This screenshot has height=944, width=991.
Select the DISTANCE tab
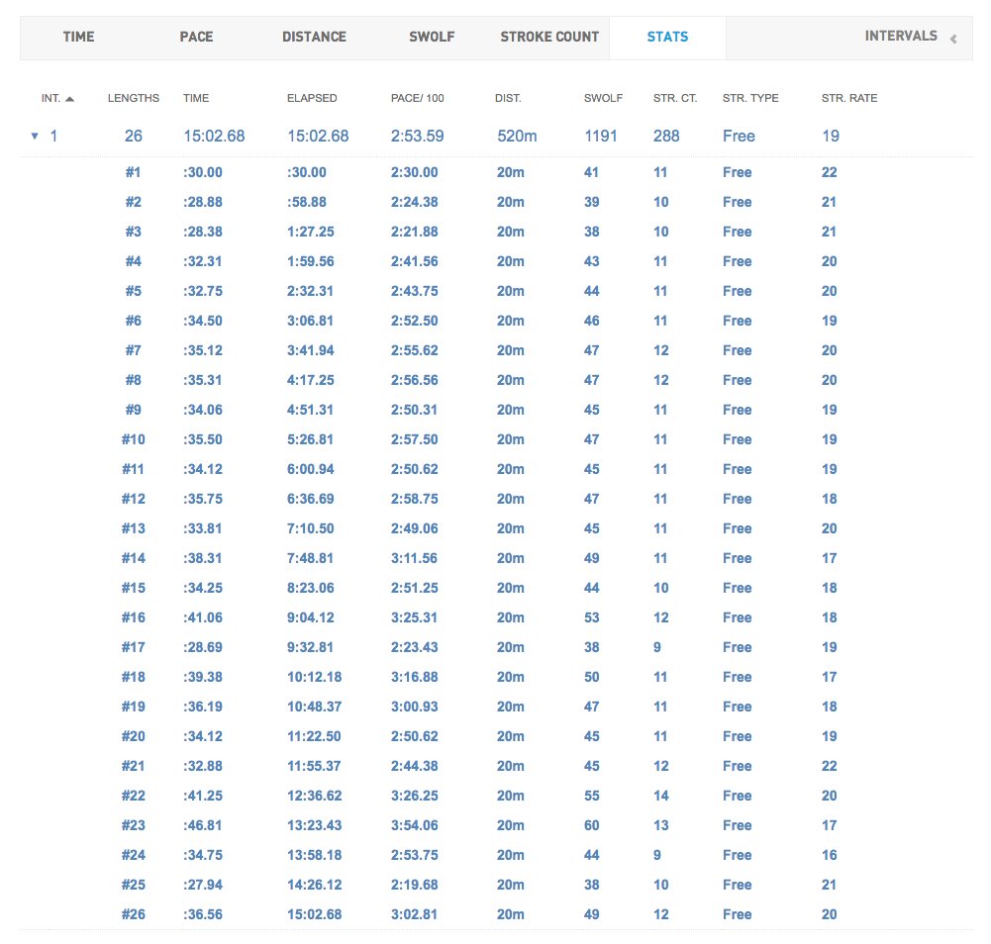[314, 37]
